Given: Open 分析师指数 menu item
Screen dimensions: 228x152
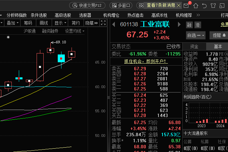Looking at the screenshot, I should tap(16, 15).
